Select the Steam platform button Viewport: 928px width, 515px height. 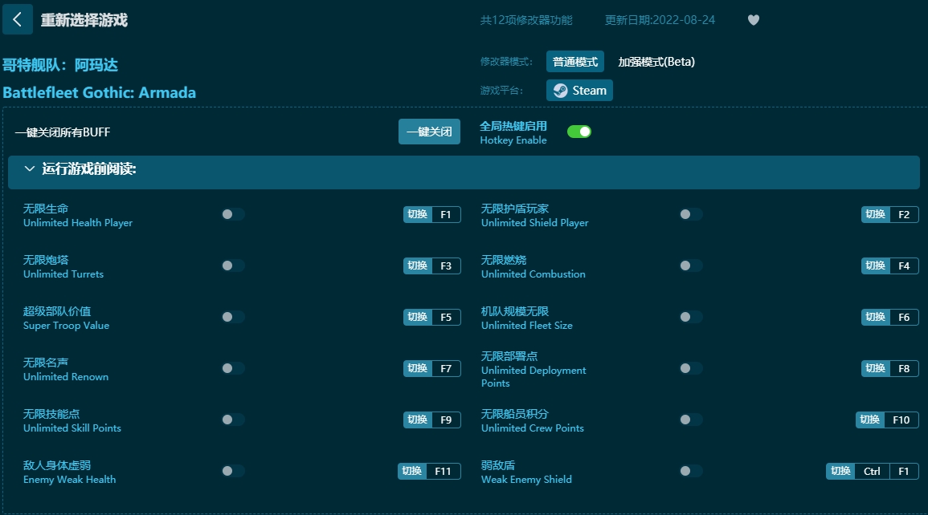(x=579, y=91)
